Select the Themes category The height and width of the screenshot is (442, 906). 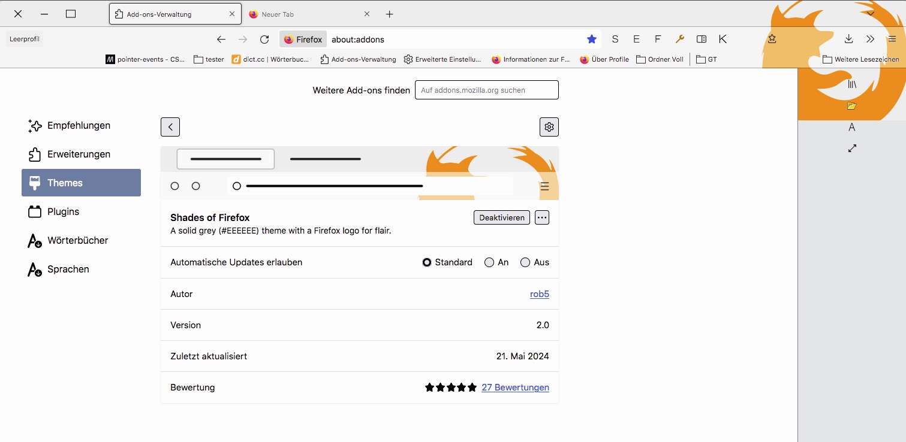click(81, 183)
